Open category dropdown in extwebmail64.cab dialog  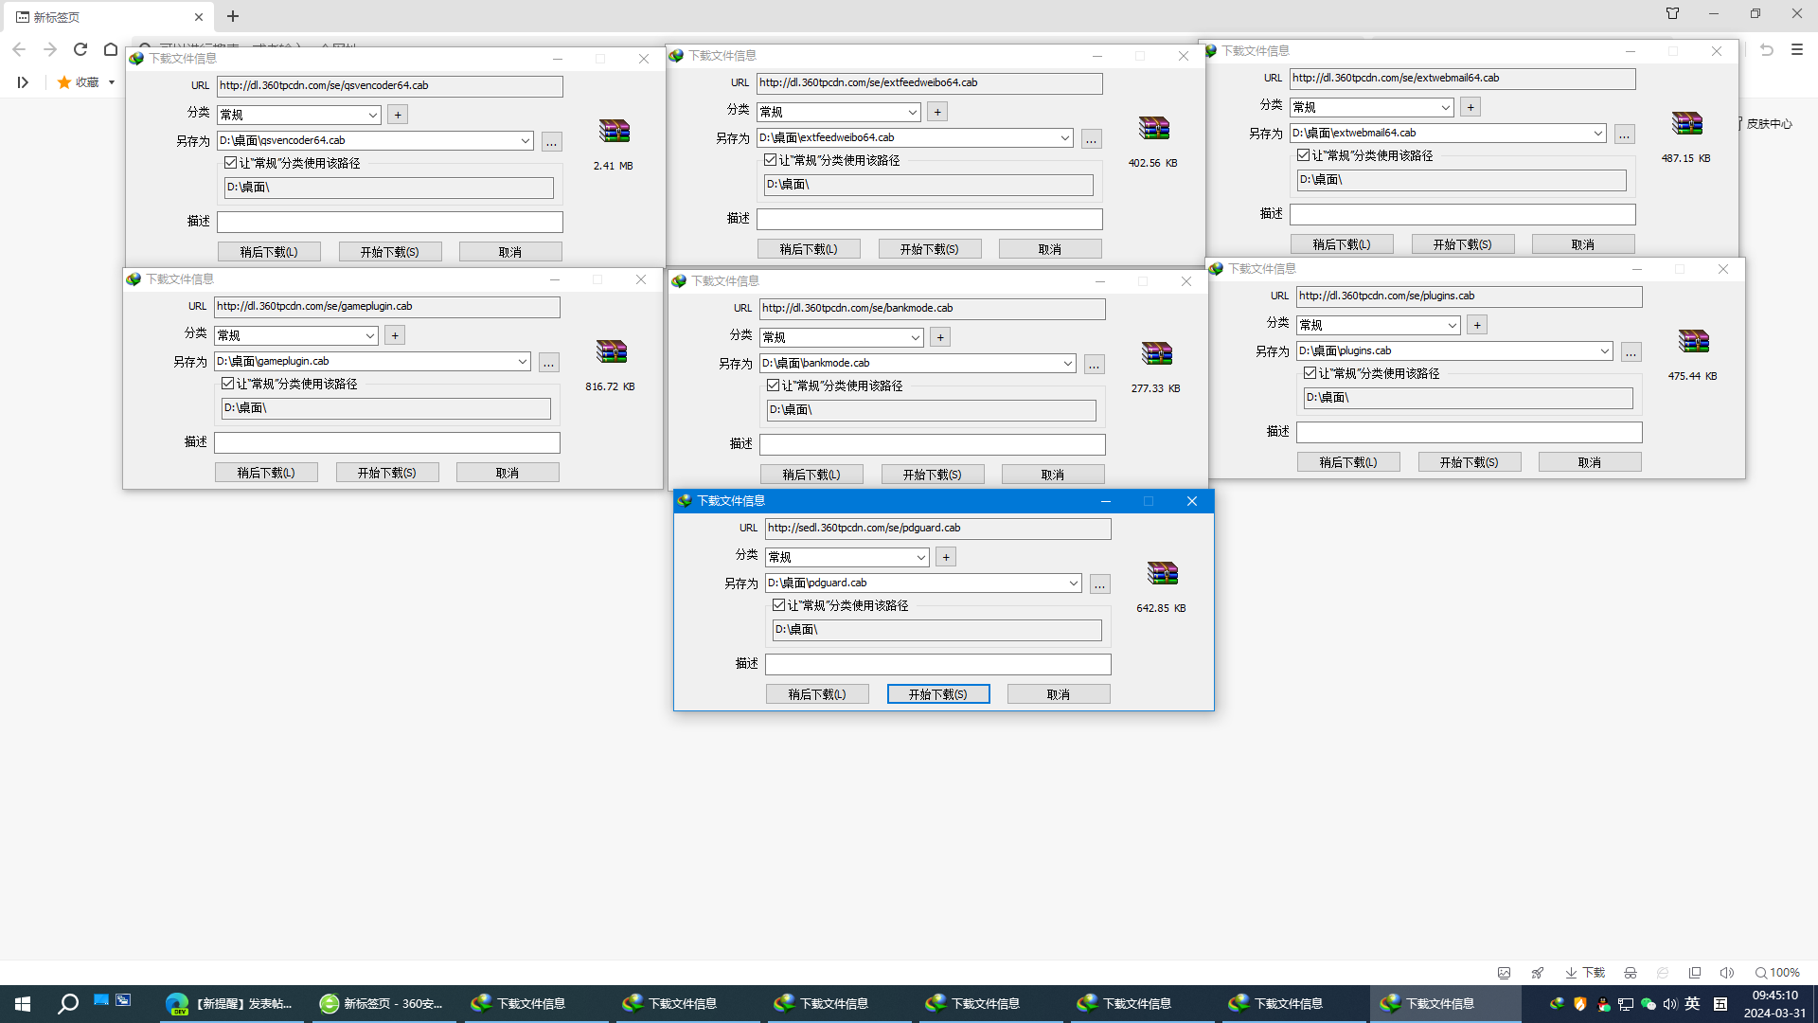click(1371, 107)
